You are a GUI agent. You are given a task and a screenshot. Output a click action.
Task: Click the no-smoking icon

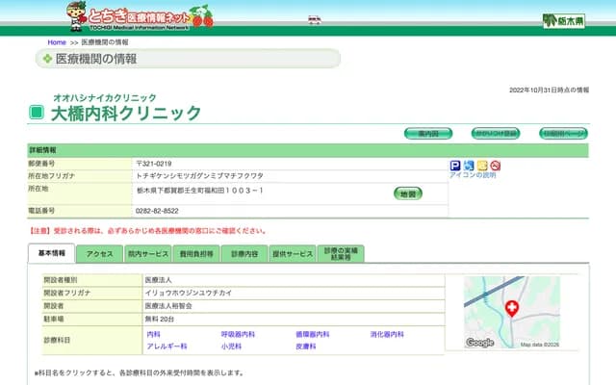(496, 166)
